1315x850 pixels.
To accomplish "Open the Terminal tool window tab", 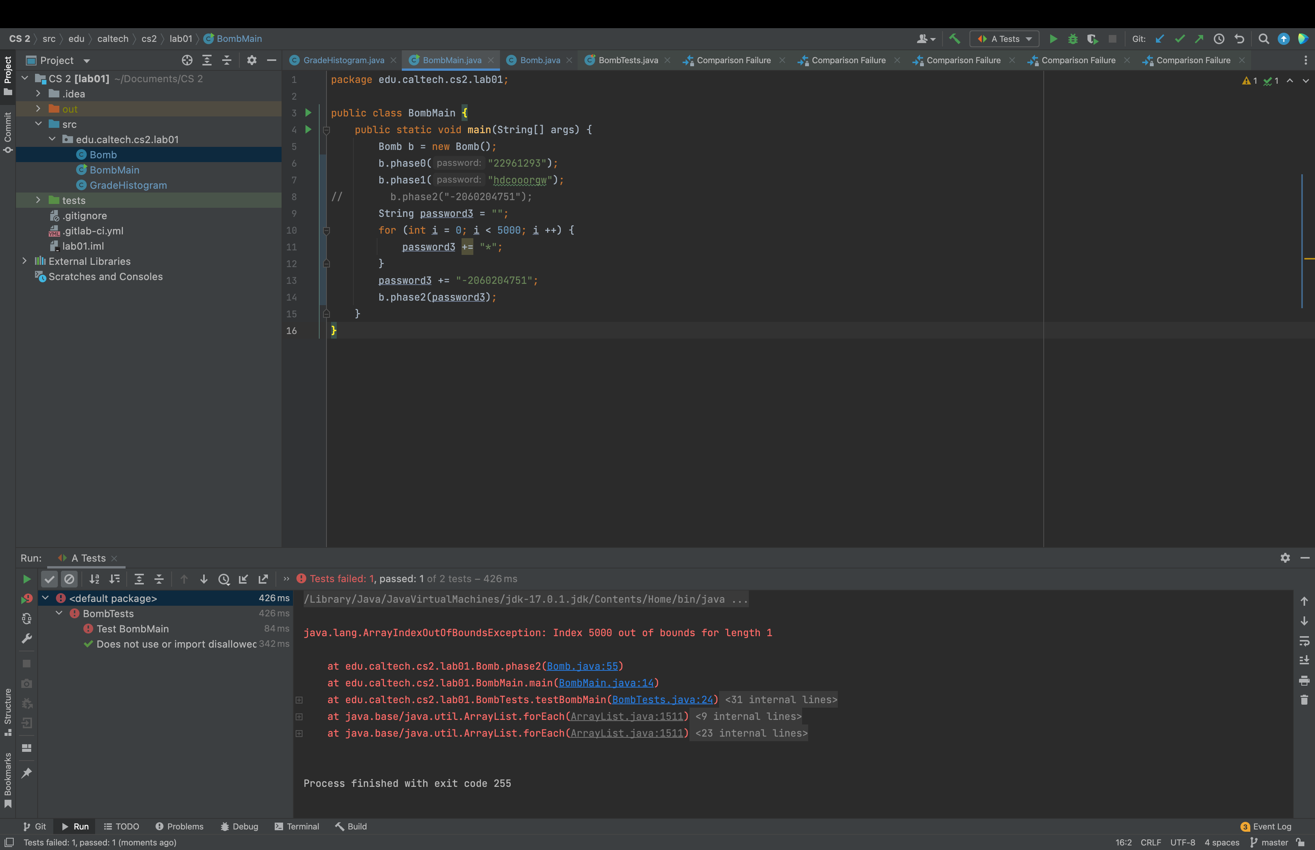I will (x=297, y=826).
